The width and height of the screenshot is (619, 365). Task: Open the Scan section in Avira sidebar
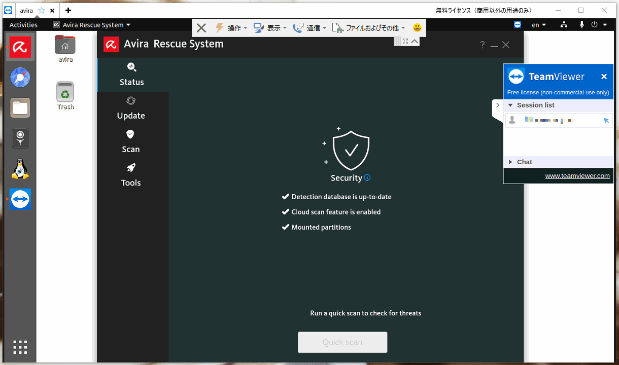tap(130, 141)
